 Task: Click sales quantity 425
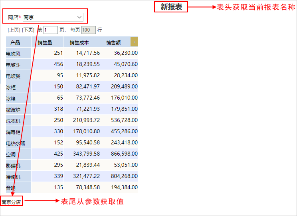[59, 154]
